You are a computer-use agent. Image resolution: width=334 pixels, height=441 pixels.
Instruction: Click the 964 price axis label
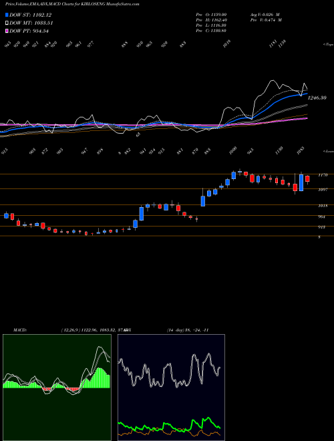point(321,217)
